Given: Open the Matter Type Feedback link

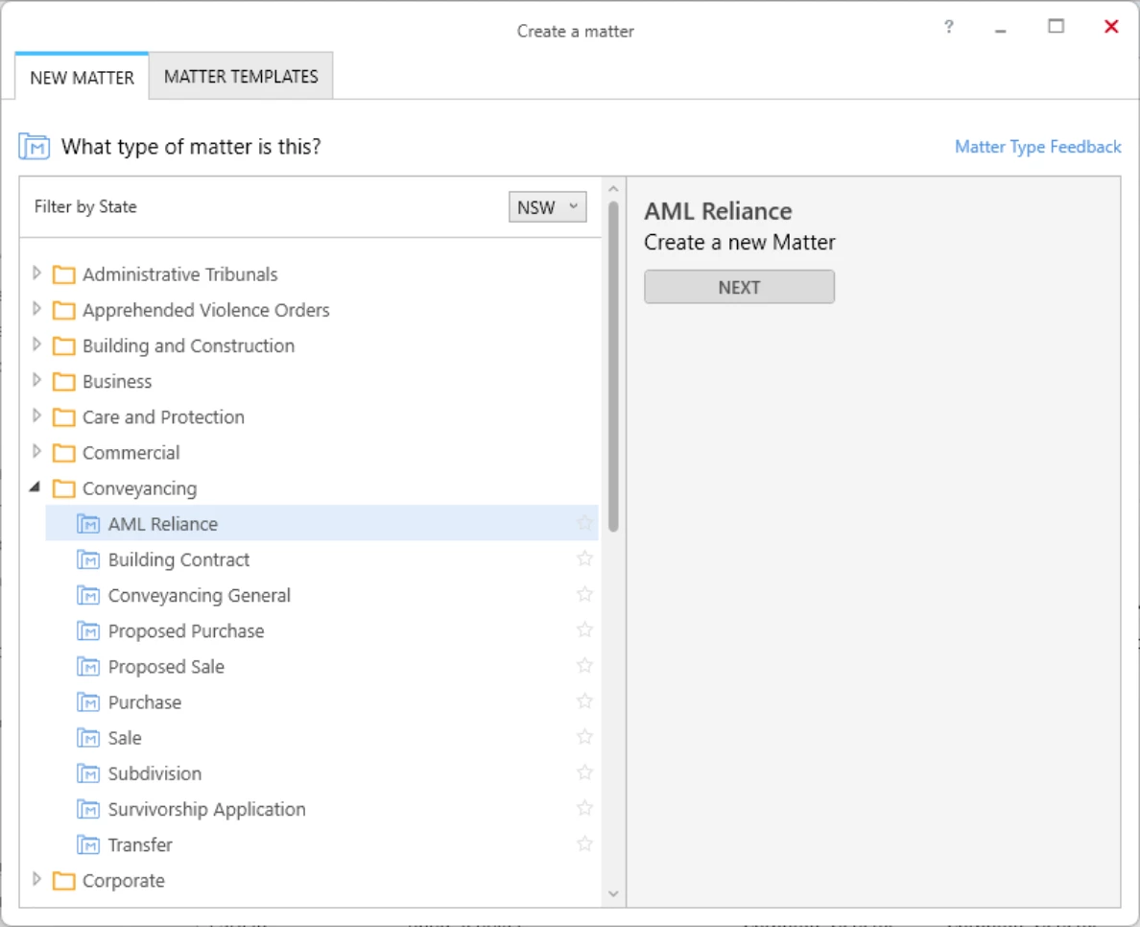Looking at the screenshot, I should click(1037, 147).
